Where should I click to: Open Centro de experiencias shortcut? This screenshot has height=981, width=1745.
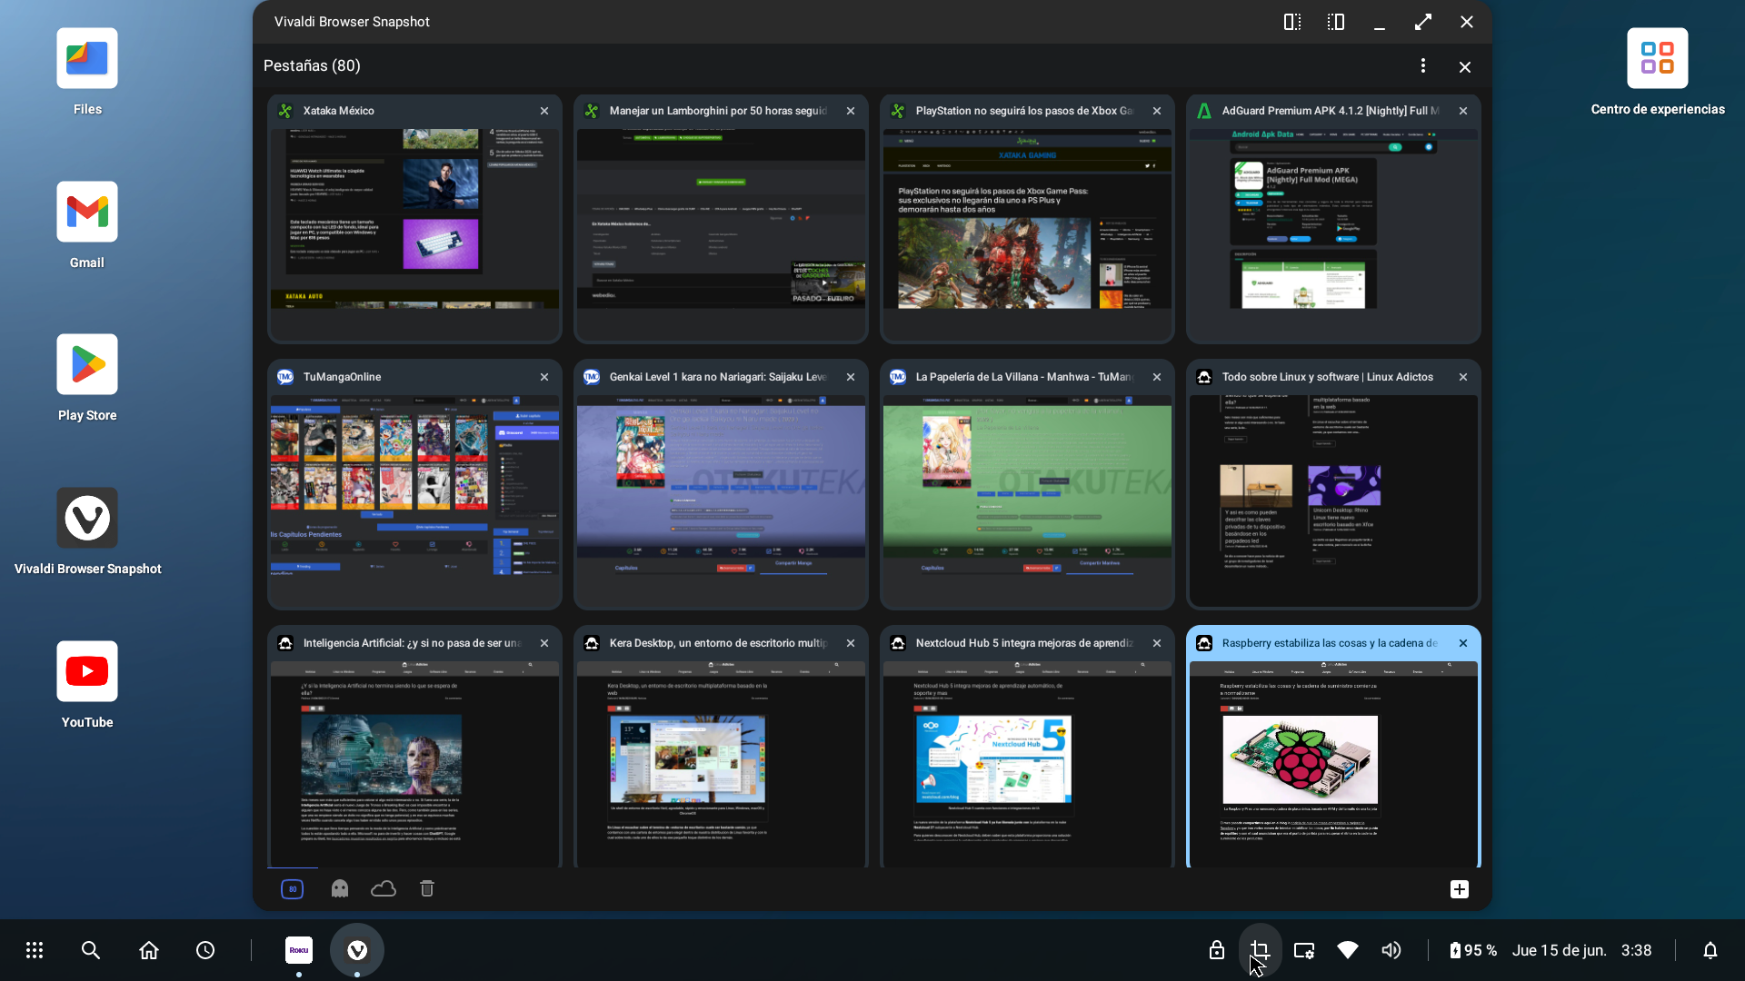pyautogui.click(x=1657, y=73)
